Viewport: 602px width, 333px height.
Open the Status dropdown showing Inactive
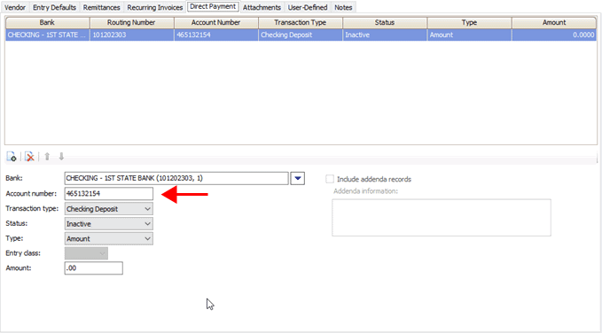click(109, 224)
